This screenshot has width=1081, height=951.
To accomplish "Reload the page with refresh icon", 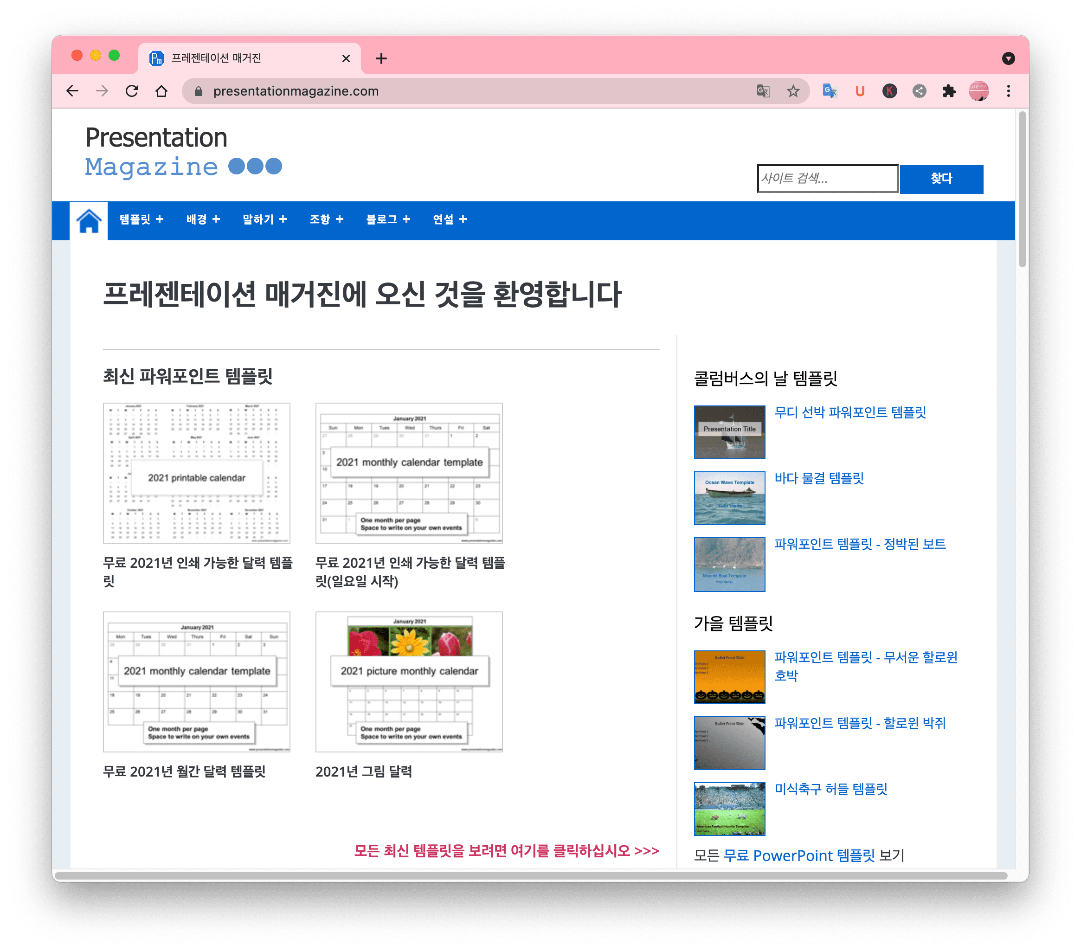I will pos(132,91).
